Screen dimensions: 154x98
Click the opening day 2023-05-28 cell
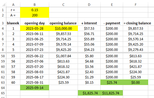35,28
